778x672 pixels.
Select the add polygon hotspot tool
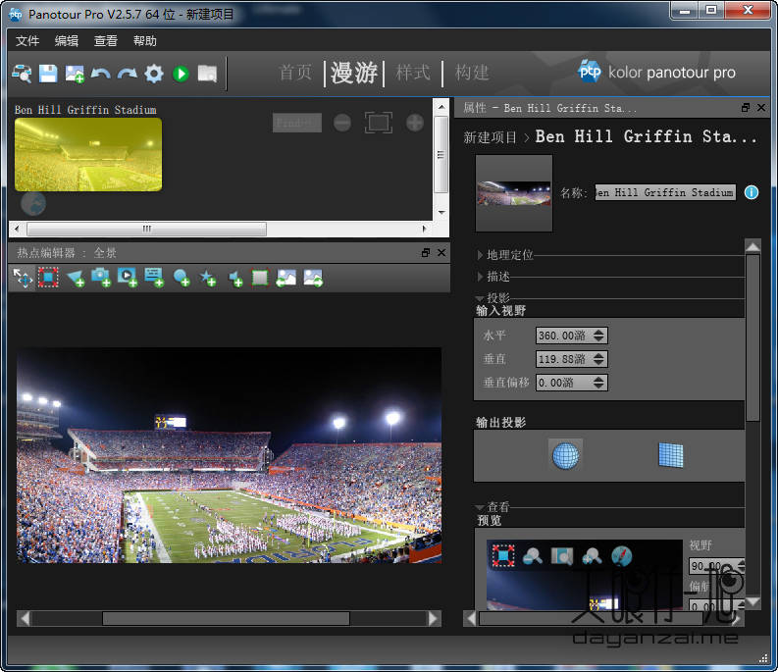(x=75, y=279)
